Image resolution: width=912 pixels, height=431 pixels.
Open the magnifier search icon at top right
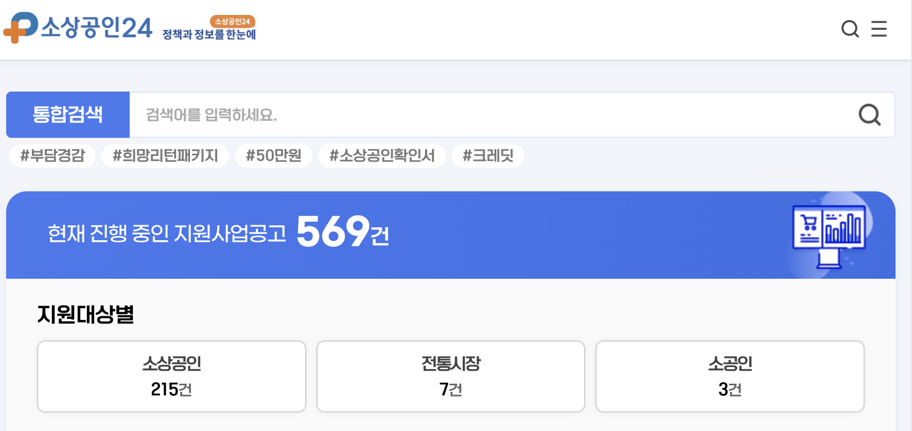point(850,29)
